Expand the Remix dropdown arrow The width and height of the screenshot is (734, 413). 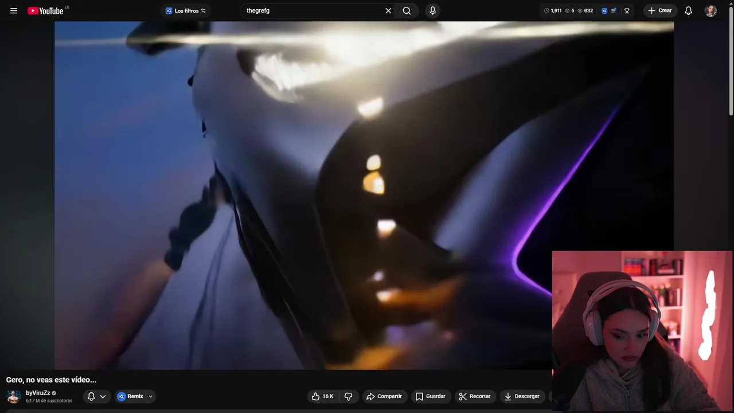(x=151, y=396)
